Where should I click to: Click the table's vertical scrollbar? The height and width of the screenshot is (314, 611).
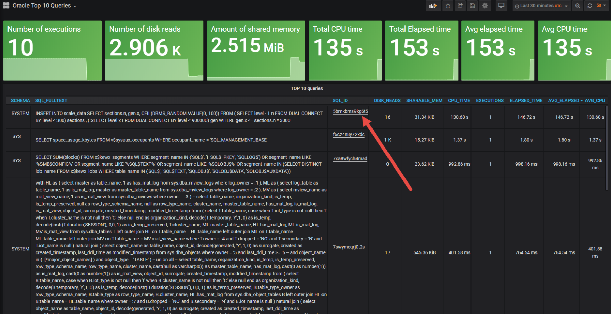[607, 148]
